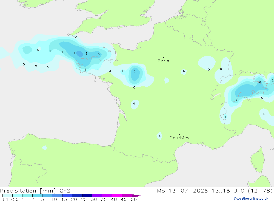Click the 'Precipitation [mm]' title text
This screenshot has height=201, width=274.
pyautogui.click(x=28, y=191)
